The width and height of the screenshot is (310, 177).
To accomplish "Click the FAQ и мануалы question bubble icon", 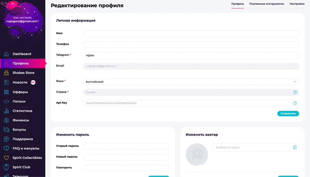I will click(6, 148).
